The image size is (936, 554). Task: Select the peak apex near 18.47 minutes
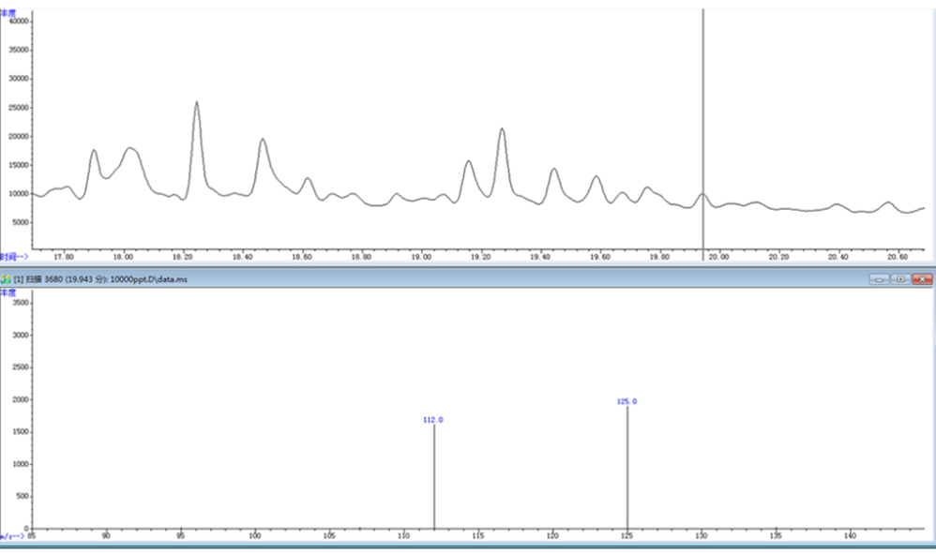263,140
